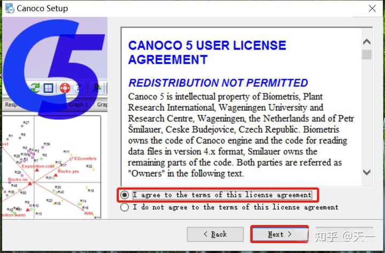The image size is (385, 253).
Task: Click the license scroll up arrow
Action: pyautogui.click(x=367, y=42)
